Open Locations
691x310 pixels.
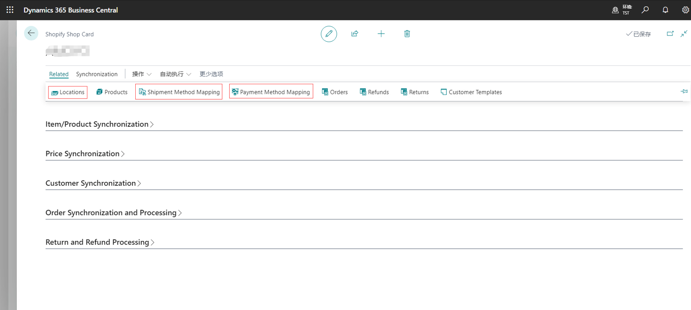click(68, 92)
